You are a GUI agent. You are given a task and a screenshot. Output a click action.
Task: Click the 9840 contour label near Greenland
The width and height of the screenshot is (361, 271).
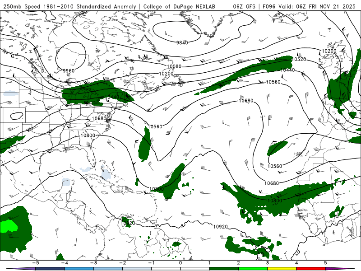182,42
